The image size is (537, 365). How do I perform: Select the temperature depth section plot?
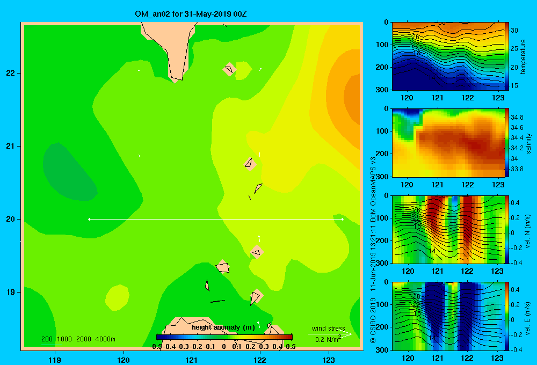448,56
